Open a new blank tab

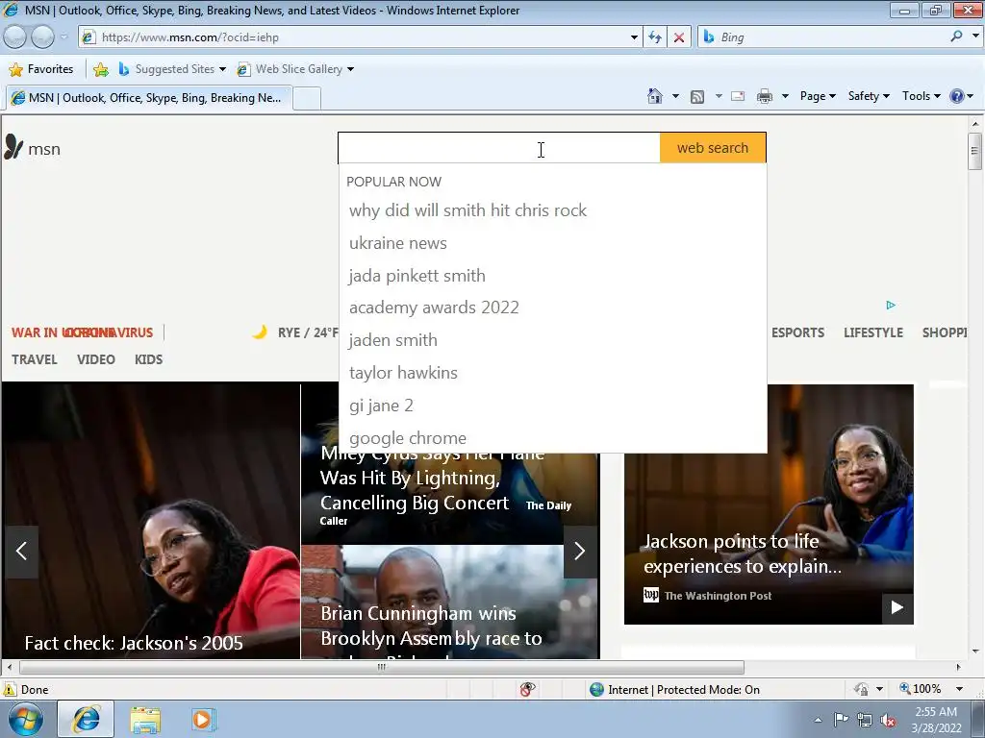click(x=307, y=99)
